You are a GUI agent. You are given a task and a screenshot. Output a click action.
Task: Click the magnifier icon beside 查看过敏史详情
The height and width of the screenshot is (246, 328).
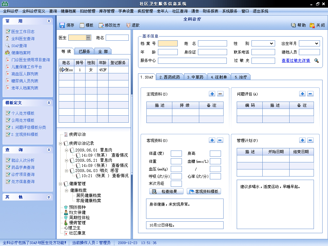click(316, 61)
